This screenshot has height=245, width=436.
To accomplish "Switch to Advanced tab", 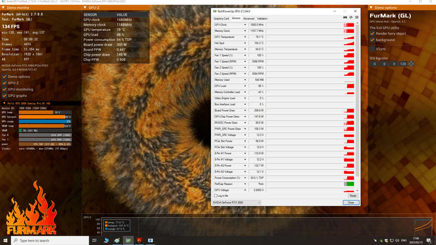I will pyautogui.click(x=249, y=19).
